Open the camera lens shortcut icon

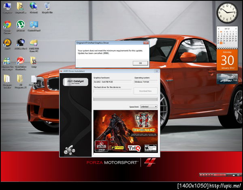21,44
